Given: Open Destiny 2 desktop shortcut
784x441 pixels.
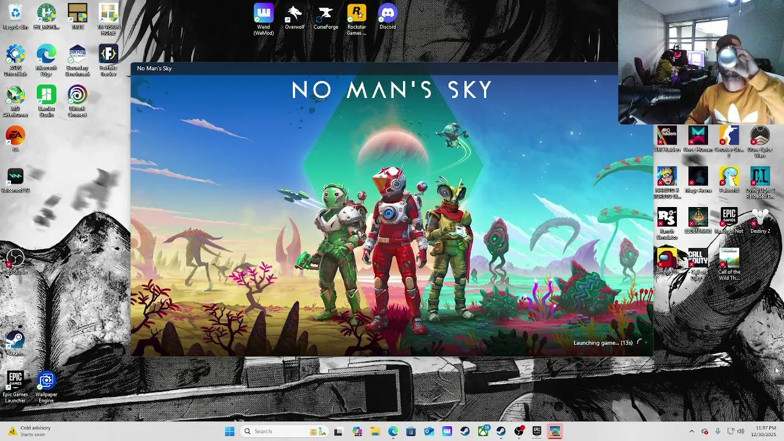Looking at the screenshot, I should pyautogui.click(x=760, y=221).
